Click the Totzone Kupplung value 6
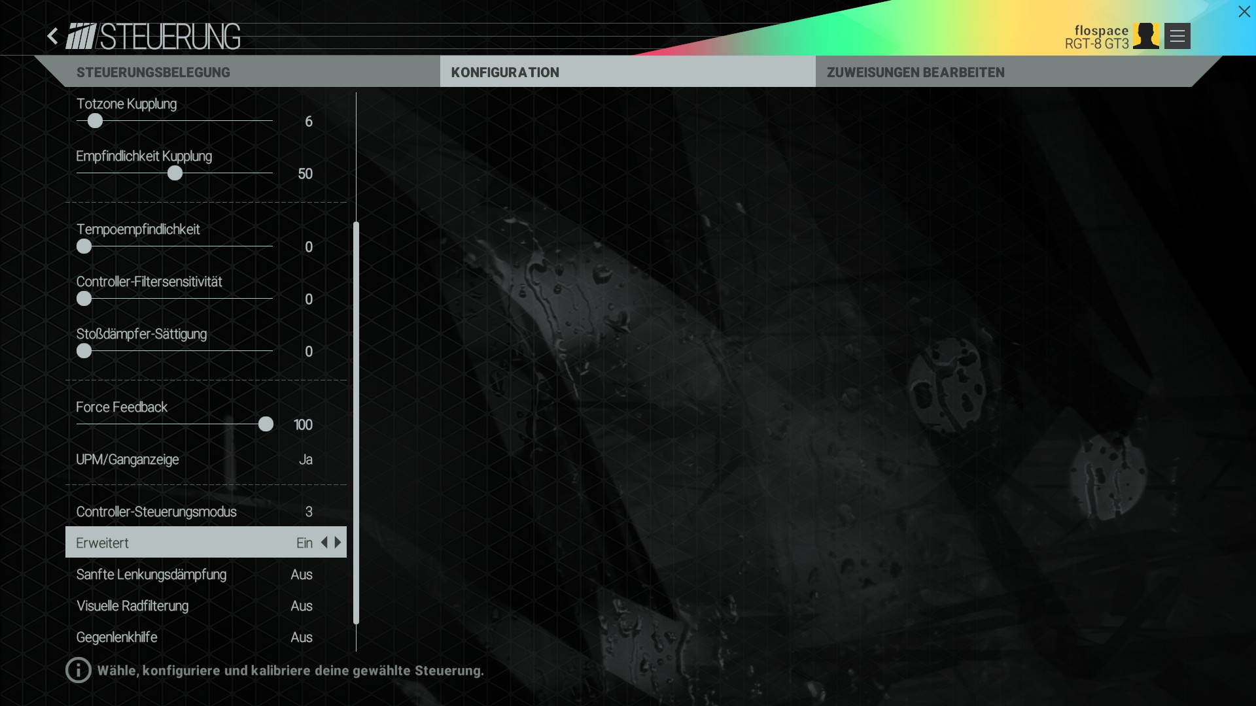Viewport: 1256px width, 706px height. (x=309, y=122)
